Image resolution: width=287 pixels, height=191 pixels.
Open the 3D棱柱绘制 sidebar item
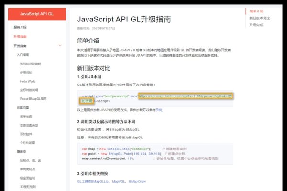(28, 187)
